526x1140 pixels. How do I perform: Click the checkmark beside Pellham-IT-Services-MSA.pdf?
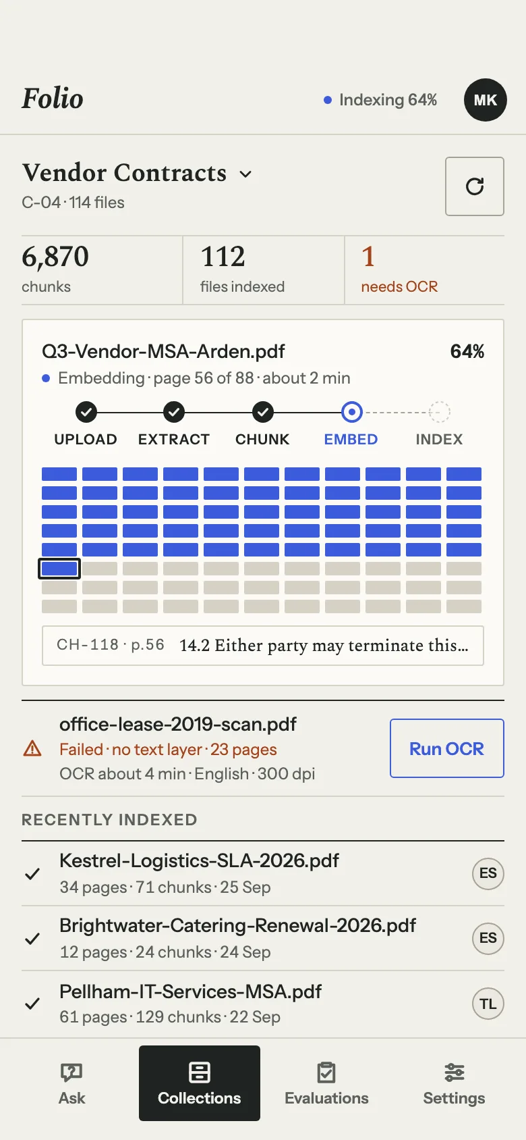tap(32, 1004)
